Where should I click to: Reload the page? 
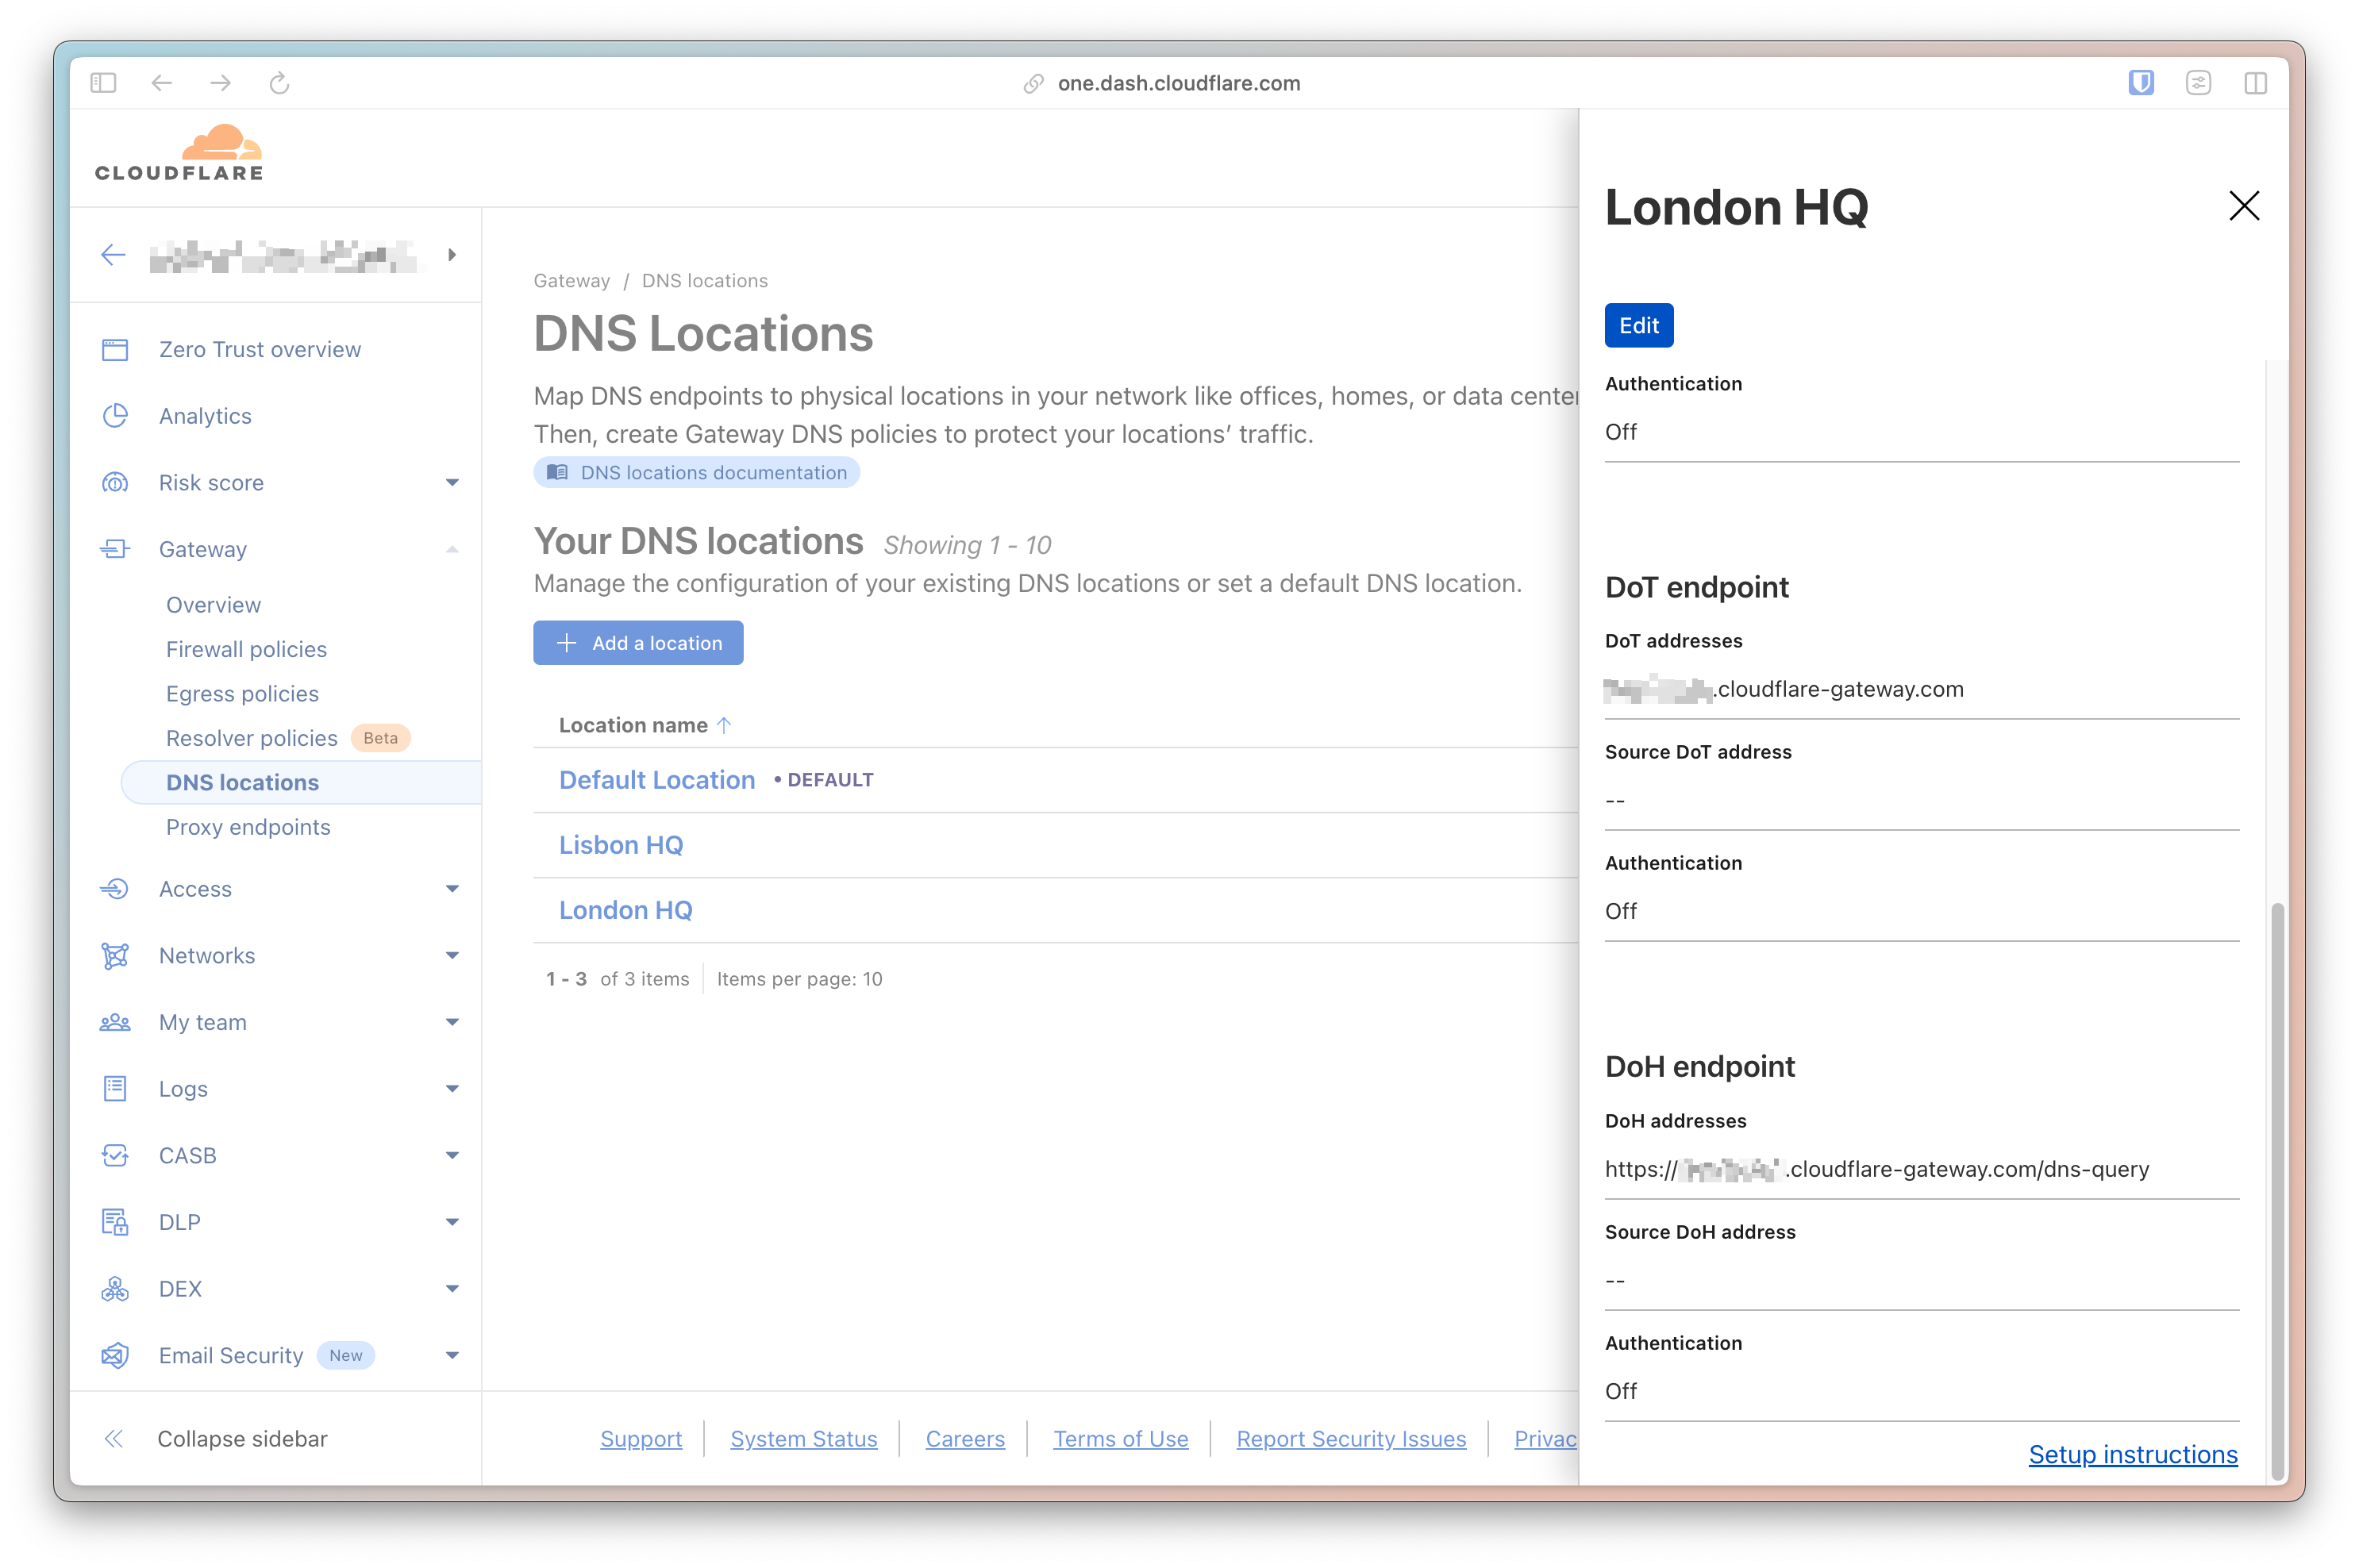[x=279, y=83]
